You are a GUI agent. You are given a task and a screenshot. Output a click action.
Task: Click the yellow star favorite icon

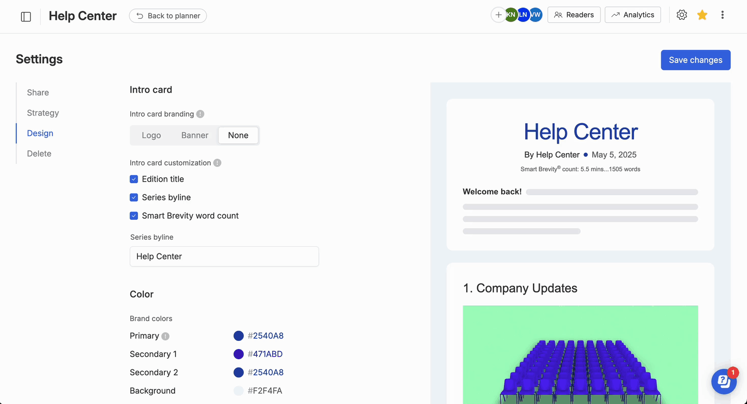click(702, 15)
